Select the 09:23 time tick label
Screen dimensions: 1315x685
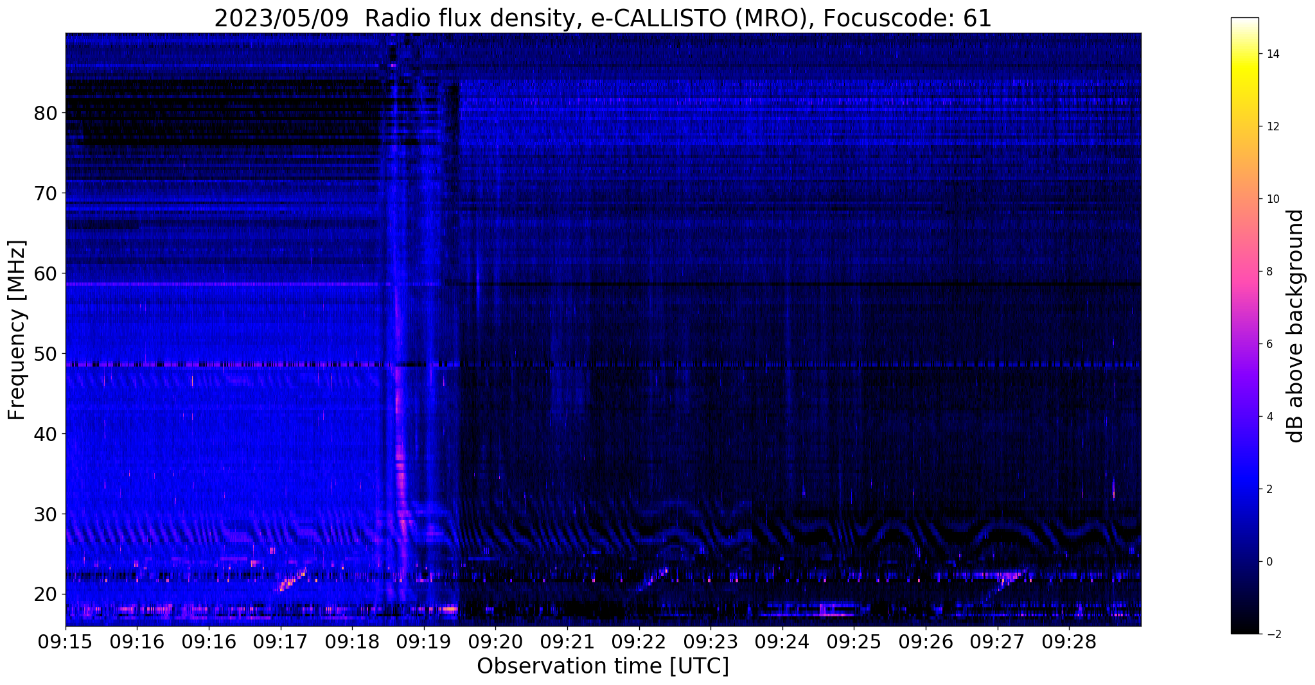710,642
